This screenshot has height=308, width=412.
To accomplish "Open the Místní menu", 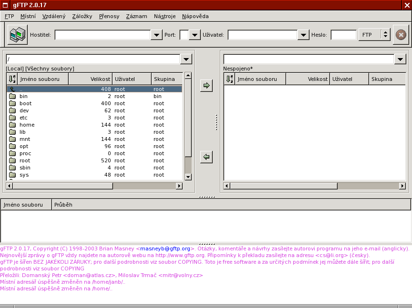I will (x=28, y=16).
